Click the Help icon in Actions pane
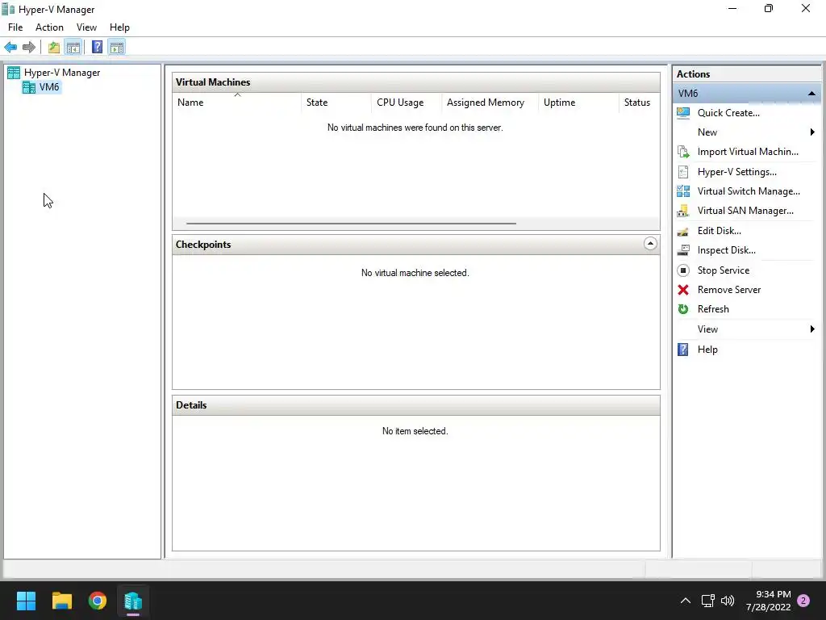This screenshot has height=620, width=826. (683, 350)
